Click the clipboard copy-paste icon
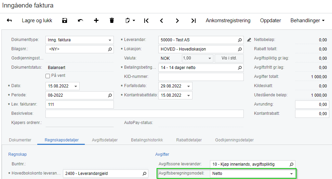 pos(128,20)
